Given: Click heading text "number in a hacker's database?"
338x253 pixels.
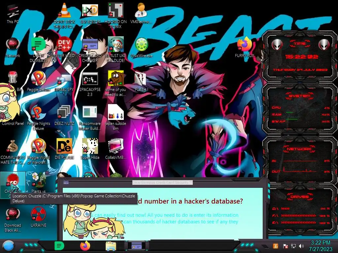Looking at the screenshot, I should [x=193, y=201].
